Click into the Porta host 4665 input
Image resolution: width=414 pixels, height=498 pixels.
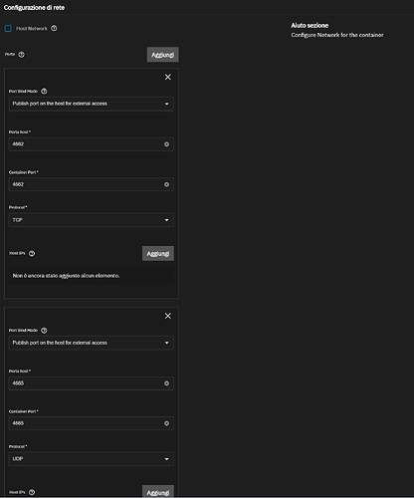87,383
